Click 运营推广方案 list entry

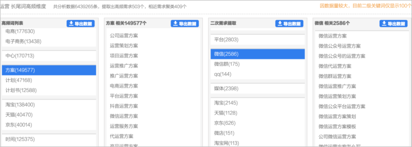point(124,66)
